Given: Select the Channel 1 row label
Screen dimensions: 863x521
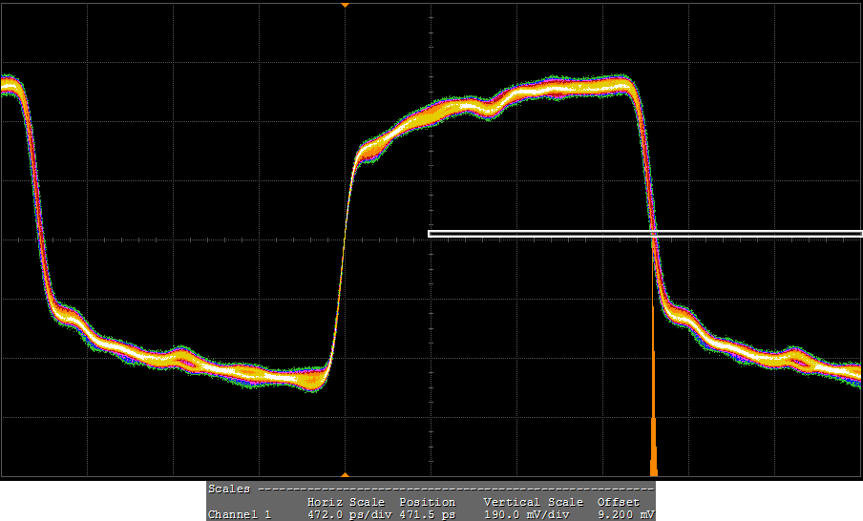Looking at the screenshot, I should (x=240, y=514).
